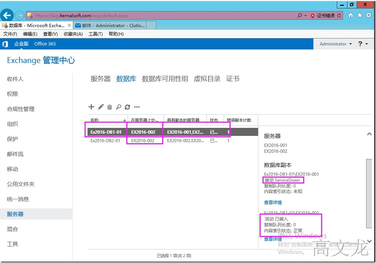Click 查看详情 under EX2016-001 copy
The width and height of the screenshot is (376, 263).
(273, 203)
